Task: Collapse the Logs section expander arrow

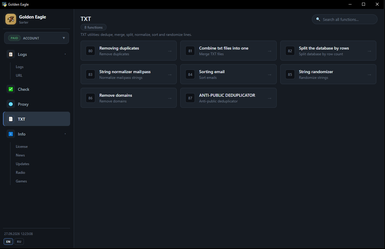Action: pos(65,54)
